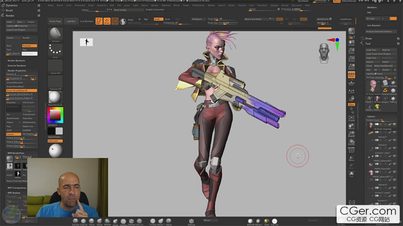Select the ZModeler brush in bottom shelf
Screen dimensions: 403x226
point(131,221)
